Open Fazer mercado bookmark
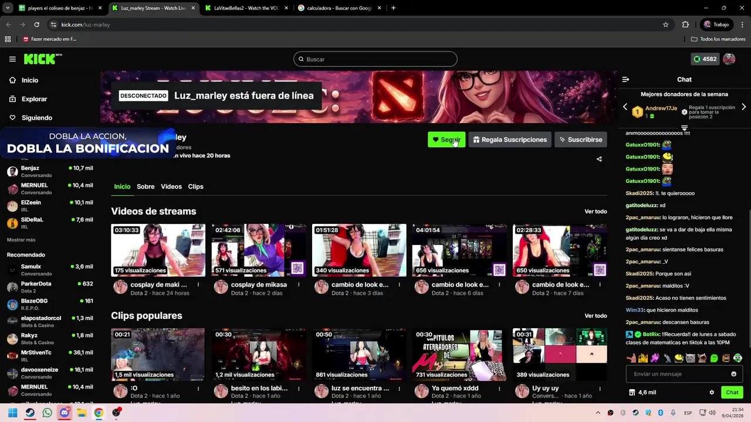 (x=50, y=39)
